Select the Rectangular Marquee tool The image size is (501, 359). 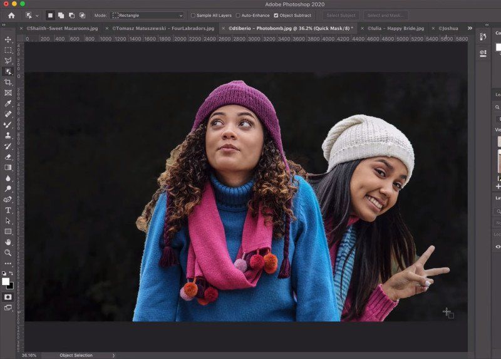8,50
